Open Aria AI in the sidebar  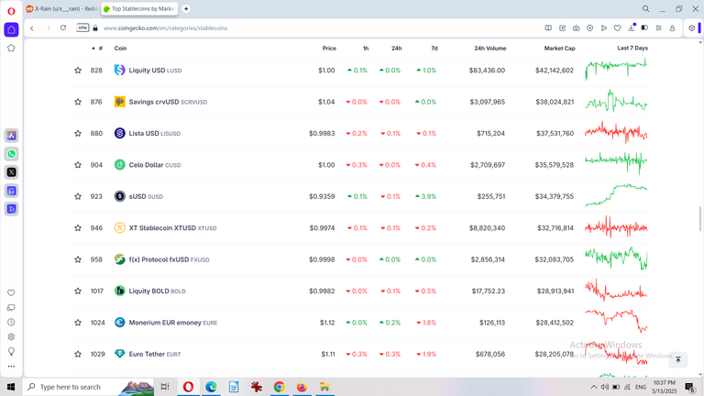coord(11,135)
